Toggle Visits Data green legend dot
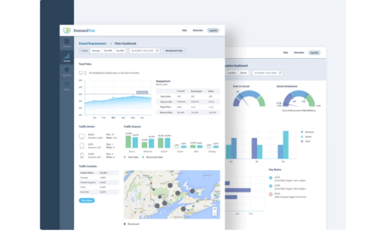This screenshot has width=386, height=231. [x=124, y=157]
